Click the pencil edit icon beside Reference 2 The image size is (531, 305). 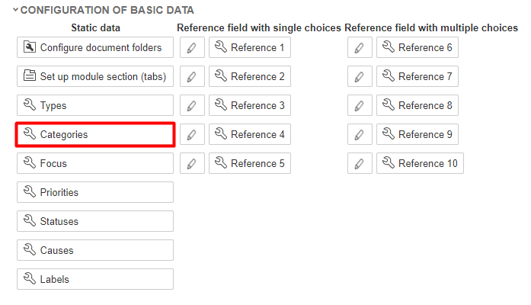coord(192,77)
